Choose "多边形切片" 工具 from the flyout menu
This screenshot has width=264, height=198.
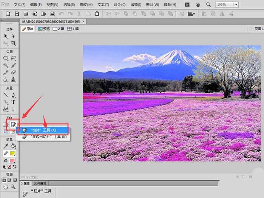pyautogui.click(x=45, y=137)
